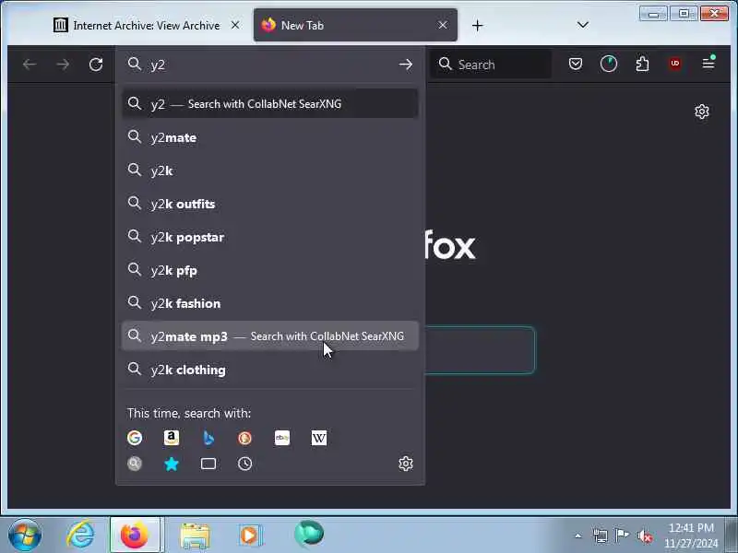Search this time with Google
The width and height of the screenshot is (738, 553).
[x=135, y=438]
